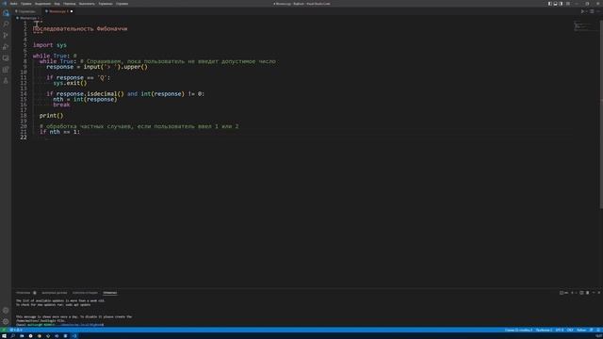Open the Переход menu
Viewport: 603px width, 339px height.
point(69,4)
